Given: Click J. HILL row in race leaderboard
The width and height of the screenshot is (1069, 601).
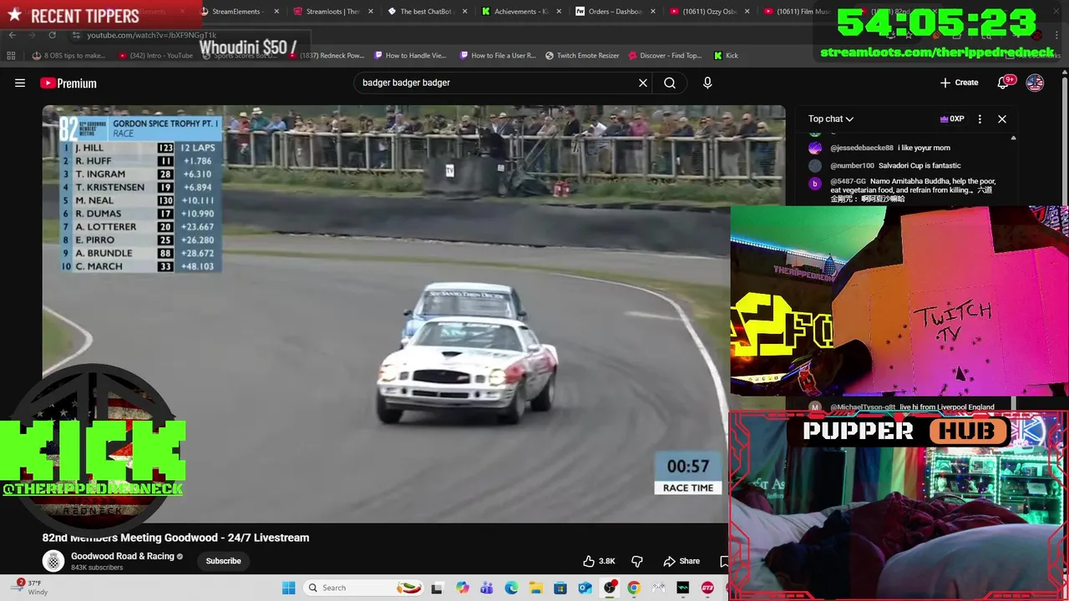Looking at the screenshot, I should (x=139, y=148).
